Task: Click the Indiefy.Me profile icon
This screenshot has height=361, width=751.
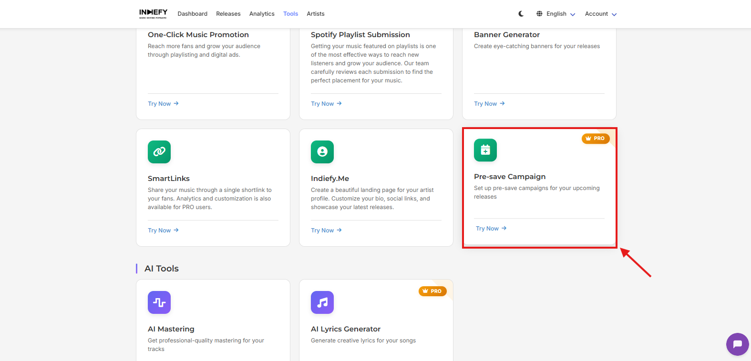Action: click(x=322, y=152)
